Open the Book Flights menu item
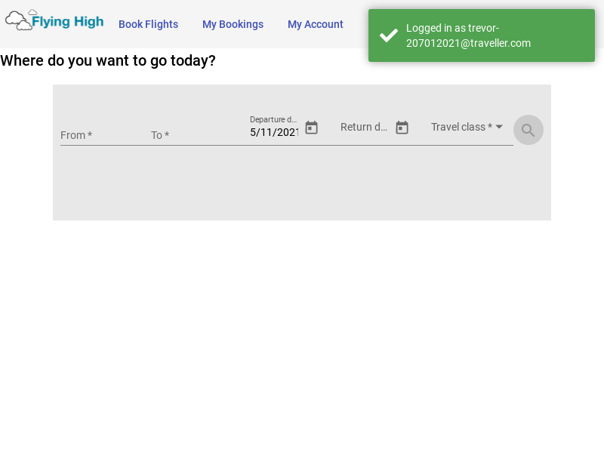 (148, 24)
